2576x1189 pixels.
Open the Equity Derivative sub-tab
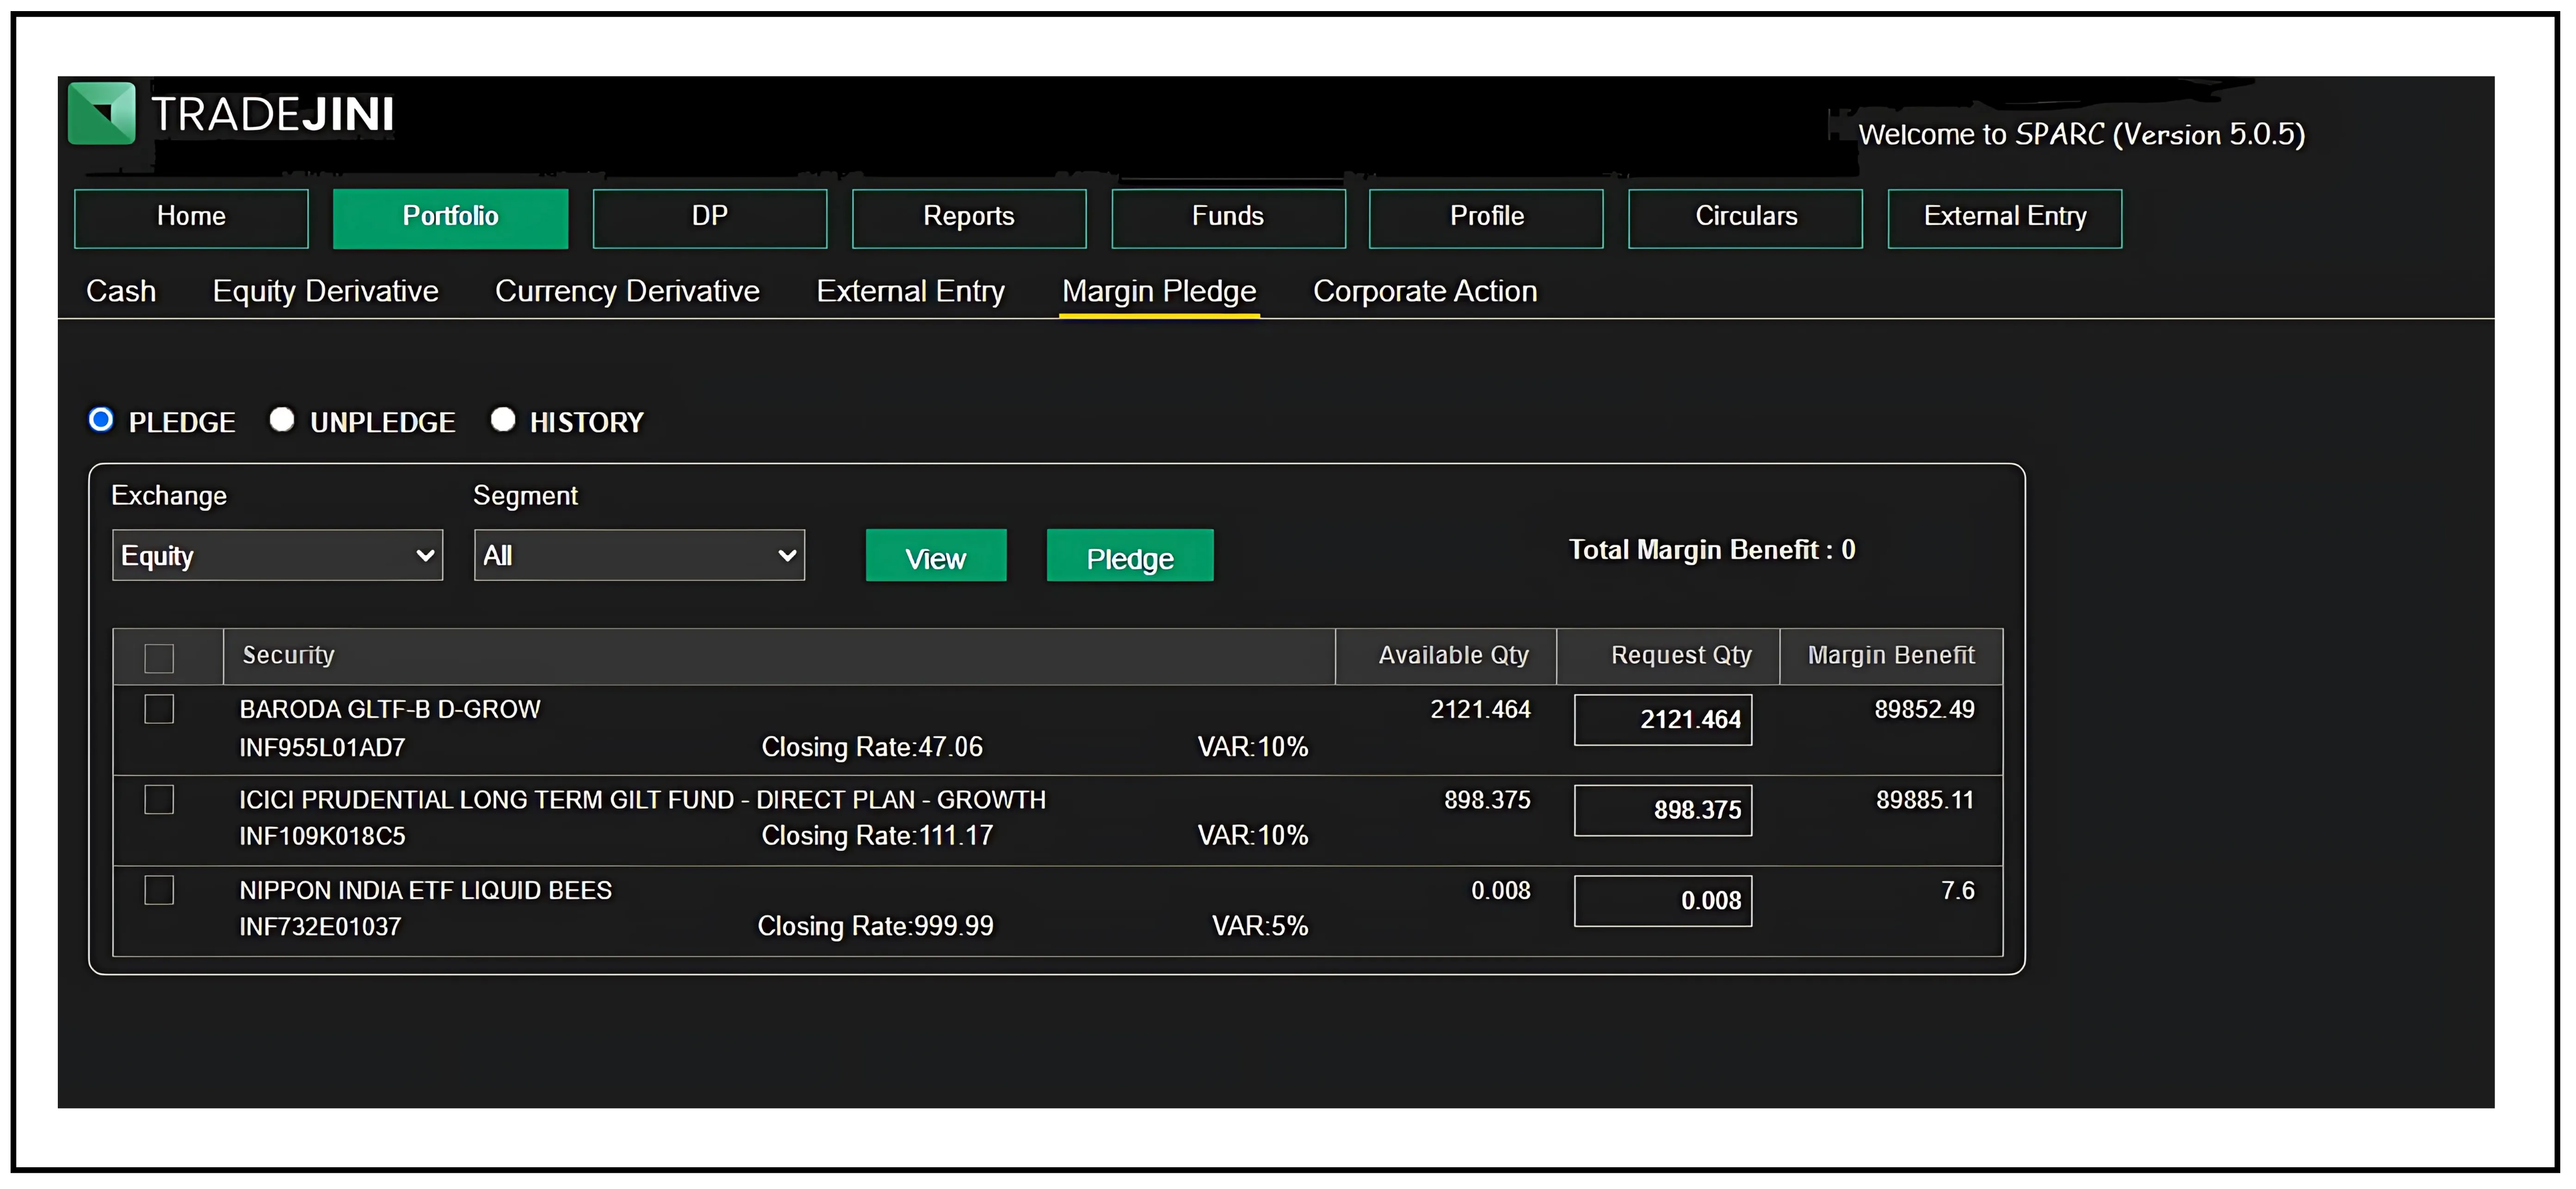click(x=325, y=291)
